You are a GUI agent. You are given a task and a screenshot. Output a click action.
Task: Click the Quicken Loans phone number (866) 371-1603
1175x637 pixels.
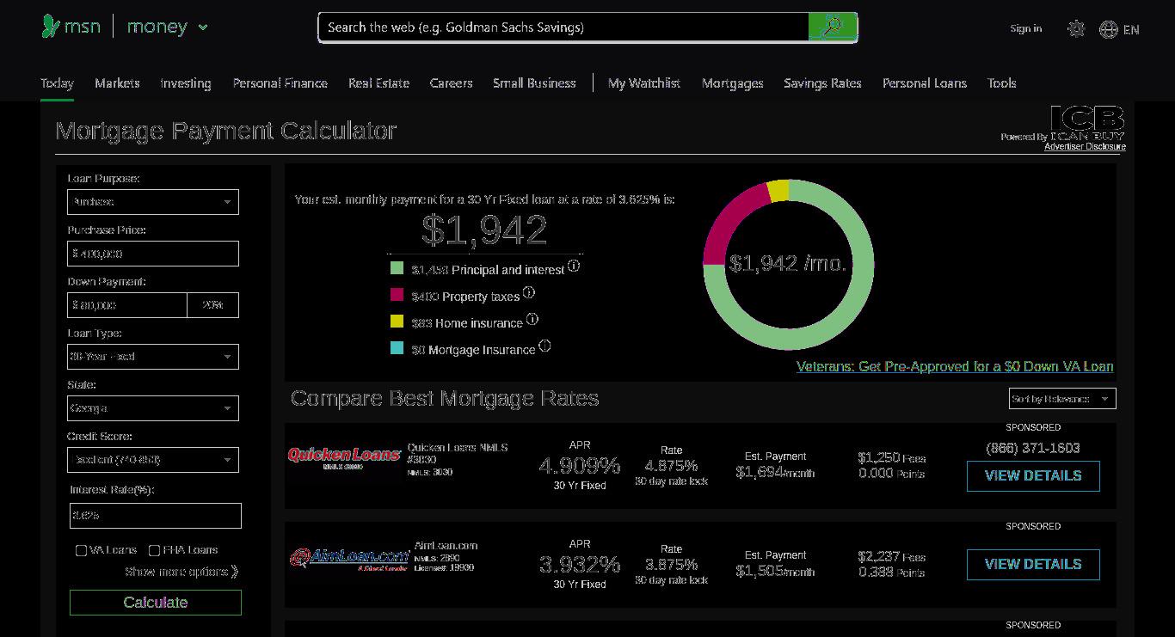coord(1033,448)
